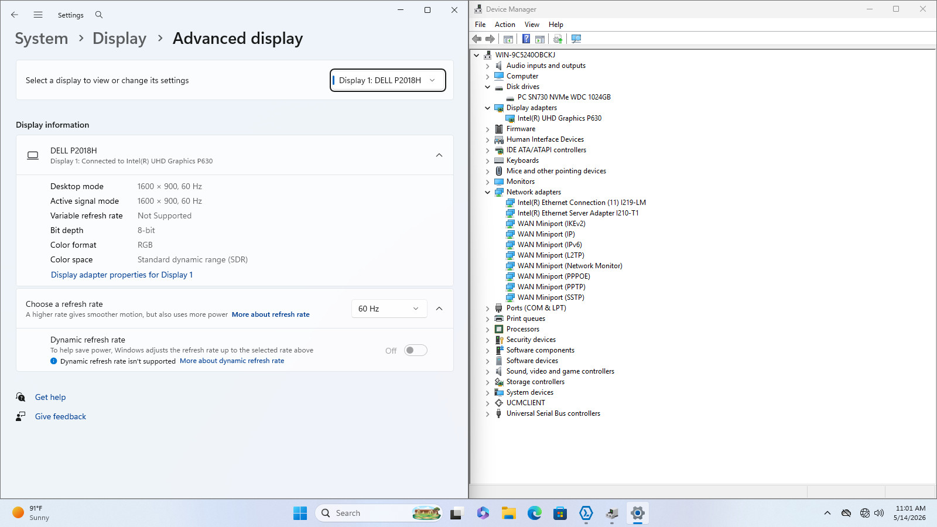Select Sound, video and game controllers
937x527 pixels.
(x=560, y=371)
